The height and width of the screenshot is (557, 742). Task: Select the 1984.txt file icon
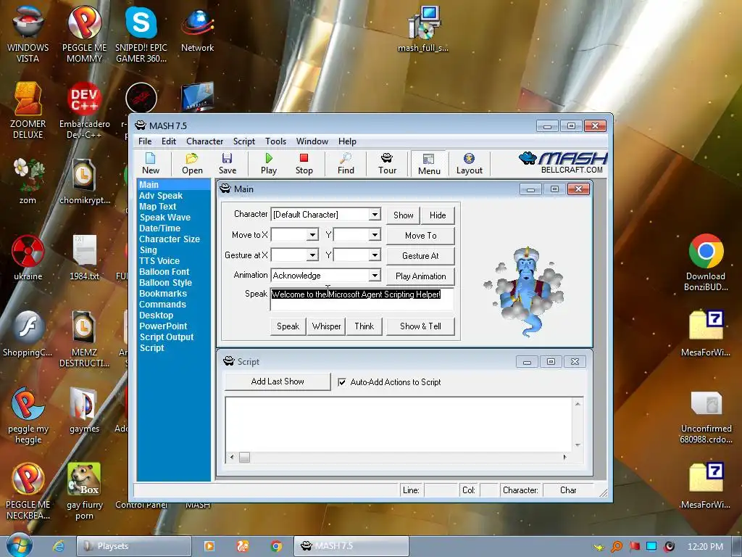pos(84,257)
